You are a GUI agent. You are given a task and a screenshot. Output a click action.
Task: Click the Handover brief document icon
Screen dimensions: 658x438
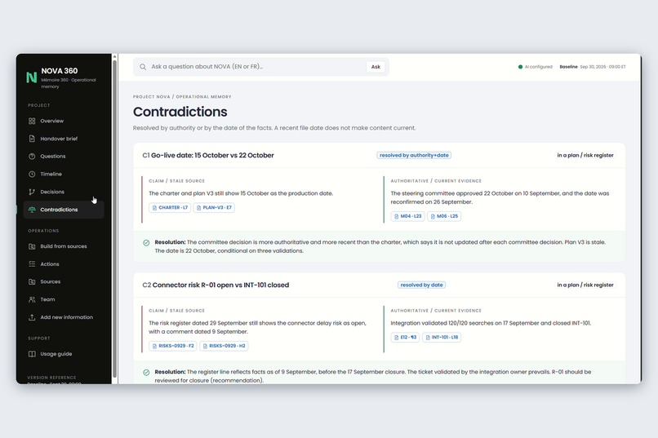[x=32, y=139]
